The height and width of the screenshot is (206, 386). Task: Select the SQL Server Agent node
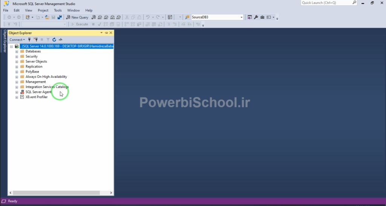pos(38,92)
